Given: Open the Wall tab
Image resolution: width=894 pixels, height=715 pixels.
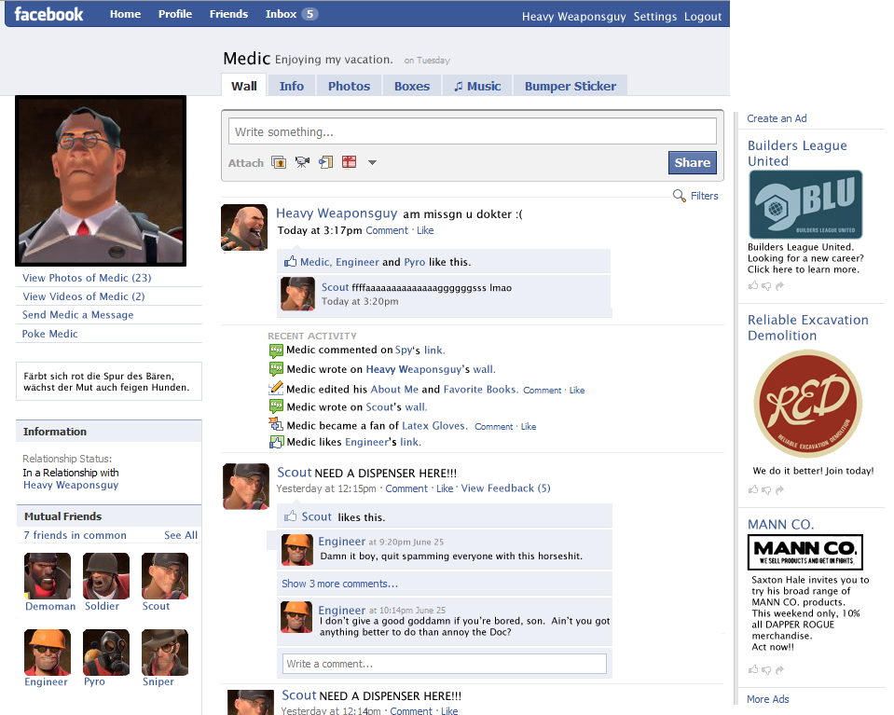Looking at the screenshot, I should (x=244, y=86).
